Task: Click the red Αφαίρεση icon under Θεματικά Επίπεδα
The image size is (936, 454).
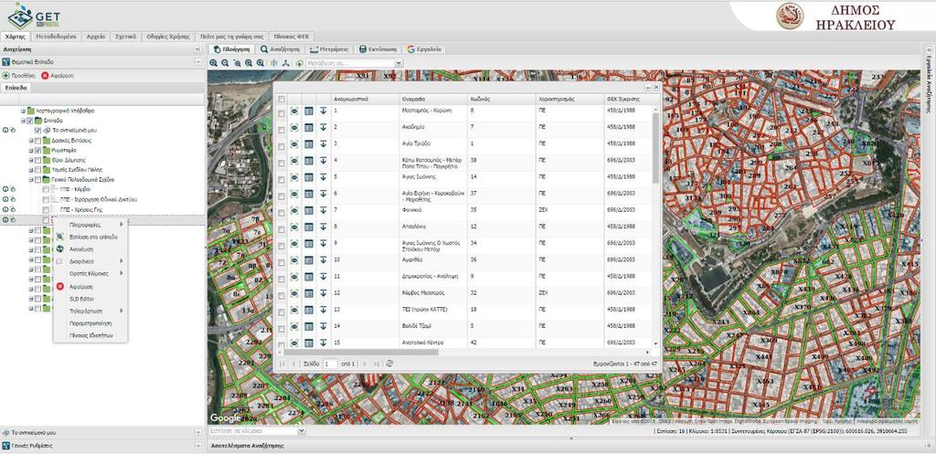Action: click(x=45, y=76)
